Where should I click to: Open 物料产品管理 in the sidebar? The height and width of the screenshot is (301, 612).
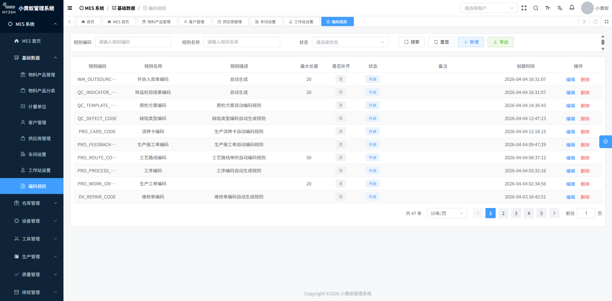tap(32, 75)
